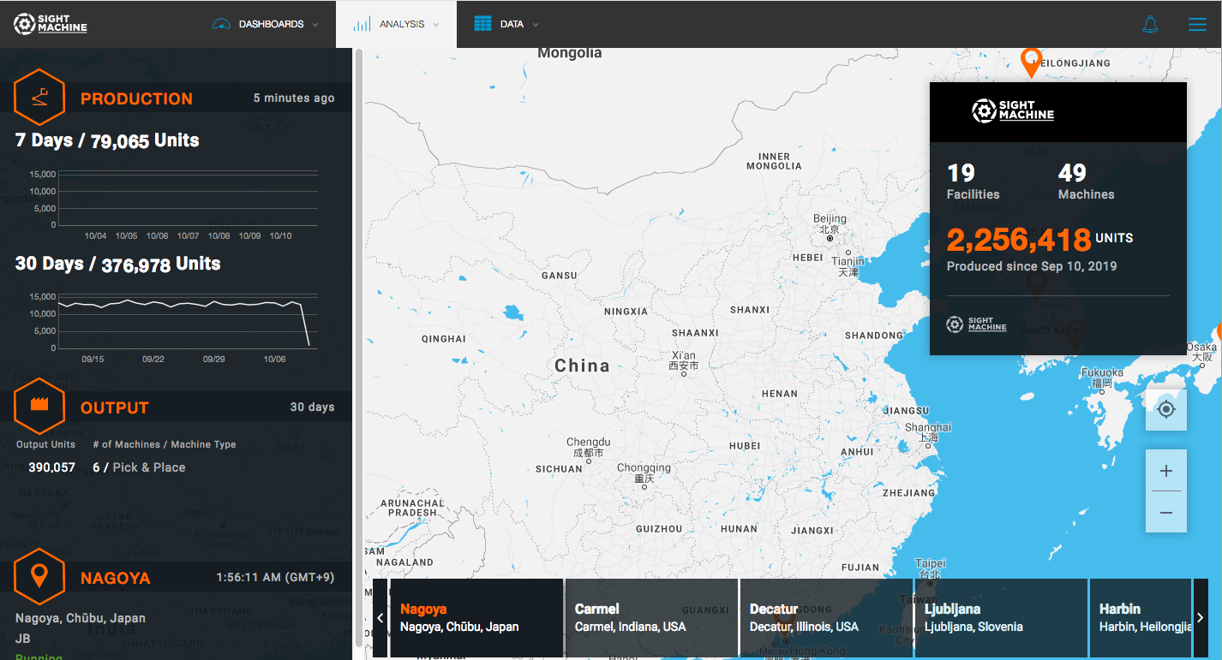The height and width of the screenshot is (660, 1222).
Task: Click the Dashboards gauge icon
Action: (222, 24)
